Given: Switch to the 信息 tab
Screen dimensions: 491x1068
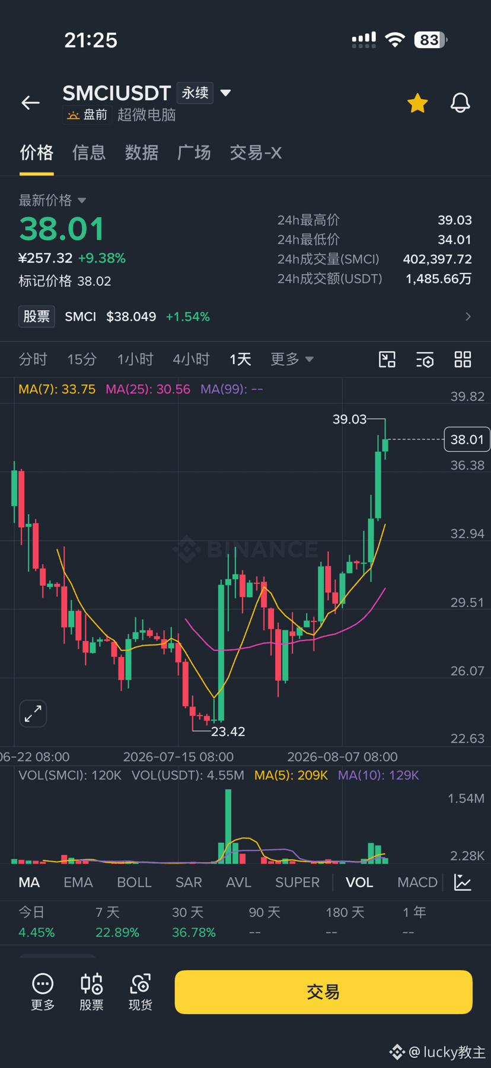Looking at the screenshot, I should [89, 153].
